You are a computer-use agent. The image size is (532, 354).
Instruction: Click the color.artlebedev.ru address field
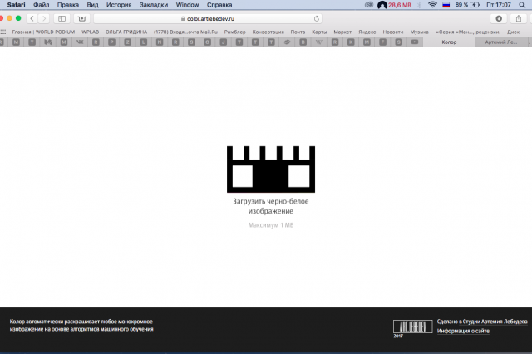(x=208, y=18)
